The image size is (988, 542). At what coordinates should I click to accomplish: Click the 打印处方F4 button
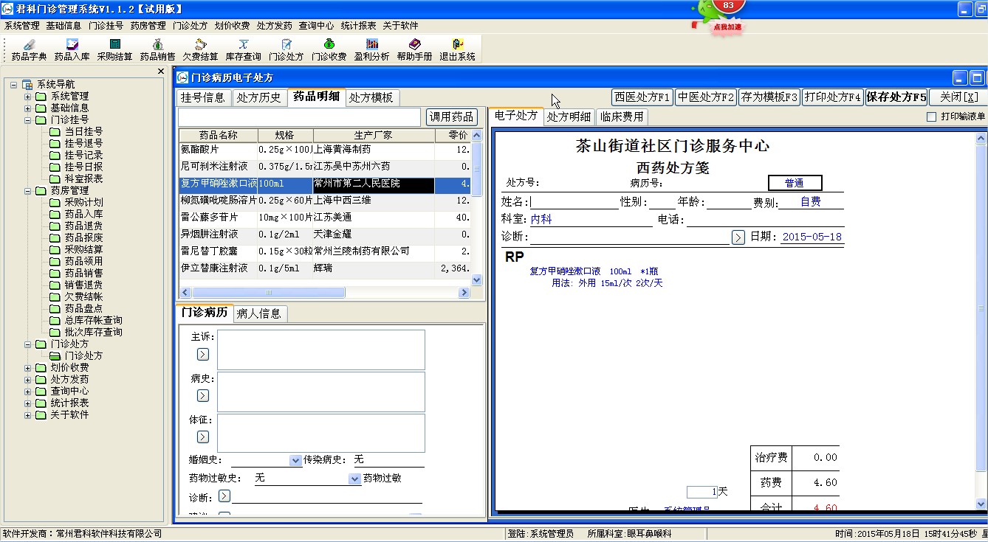833,97
